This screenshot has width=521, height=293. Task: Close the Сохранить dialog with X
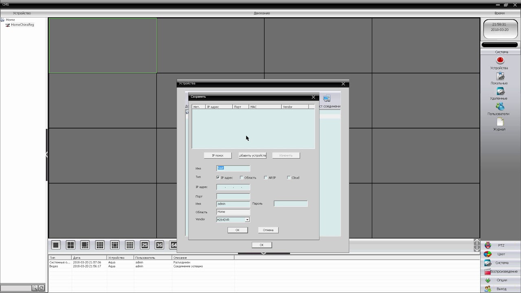313,97
